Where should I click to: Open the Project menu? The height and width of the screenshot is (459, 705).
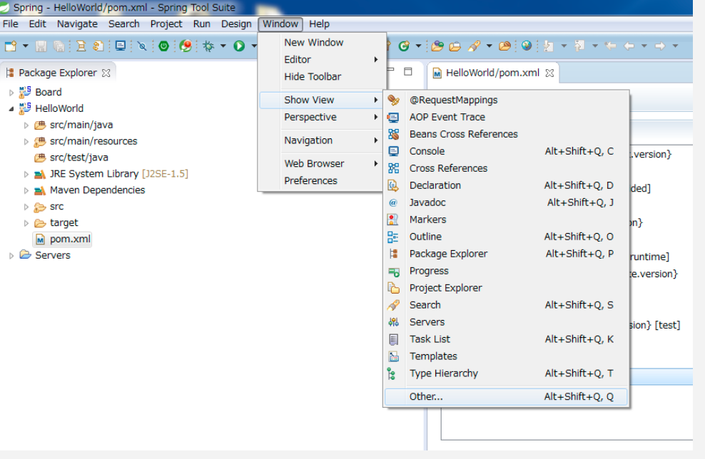pyautogui.click(x=166, y=24)
